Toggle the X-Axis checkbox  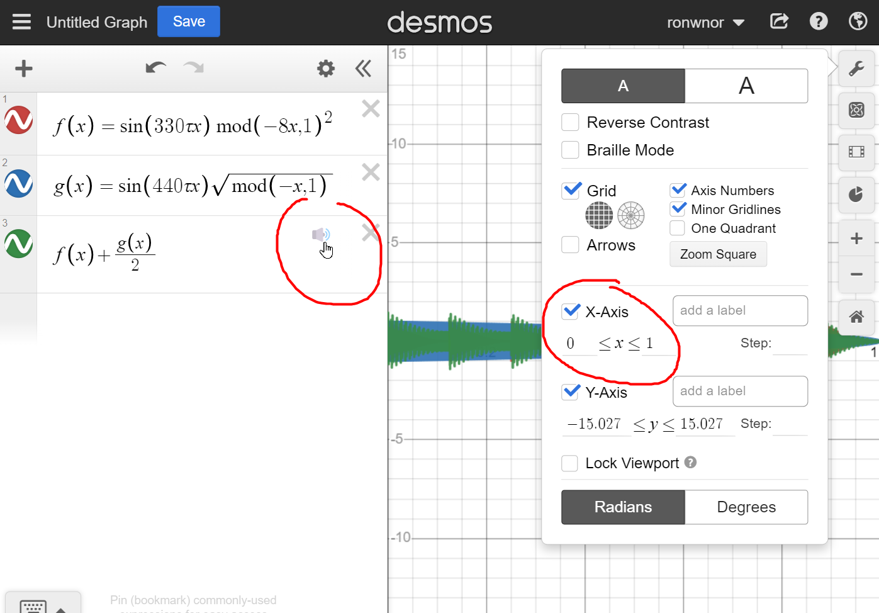[570, 312]
